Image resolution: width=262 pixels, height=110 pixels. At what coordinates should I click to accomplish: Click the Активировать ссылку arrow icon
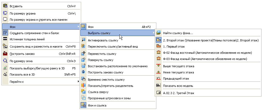(83, 40)
